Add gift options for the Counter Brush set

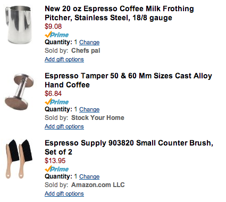tap(64, 193)
